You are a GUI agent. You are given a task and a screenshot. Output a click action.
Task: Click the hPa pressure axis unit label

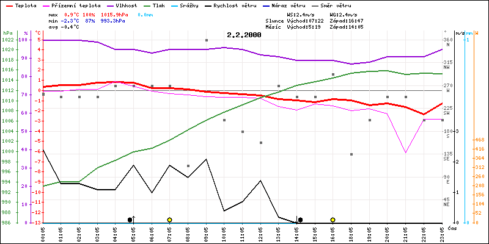coord(7,32)
